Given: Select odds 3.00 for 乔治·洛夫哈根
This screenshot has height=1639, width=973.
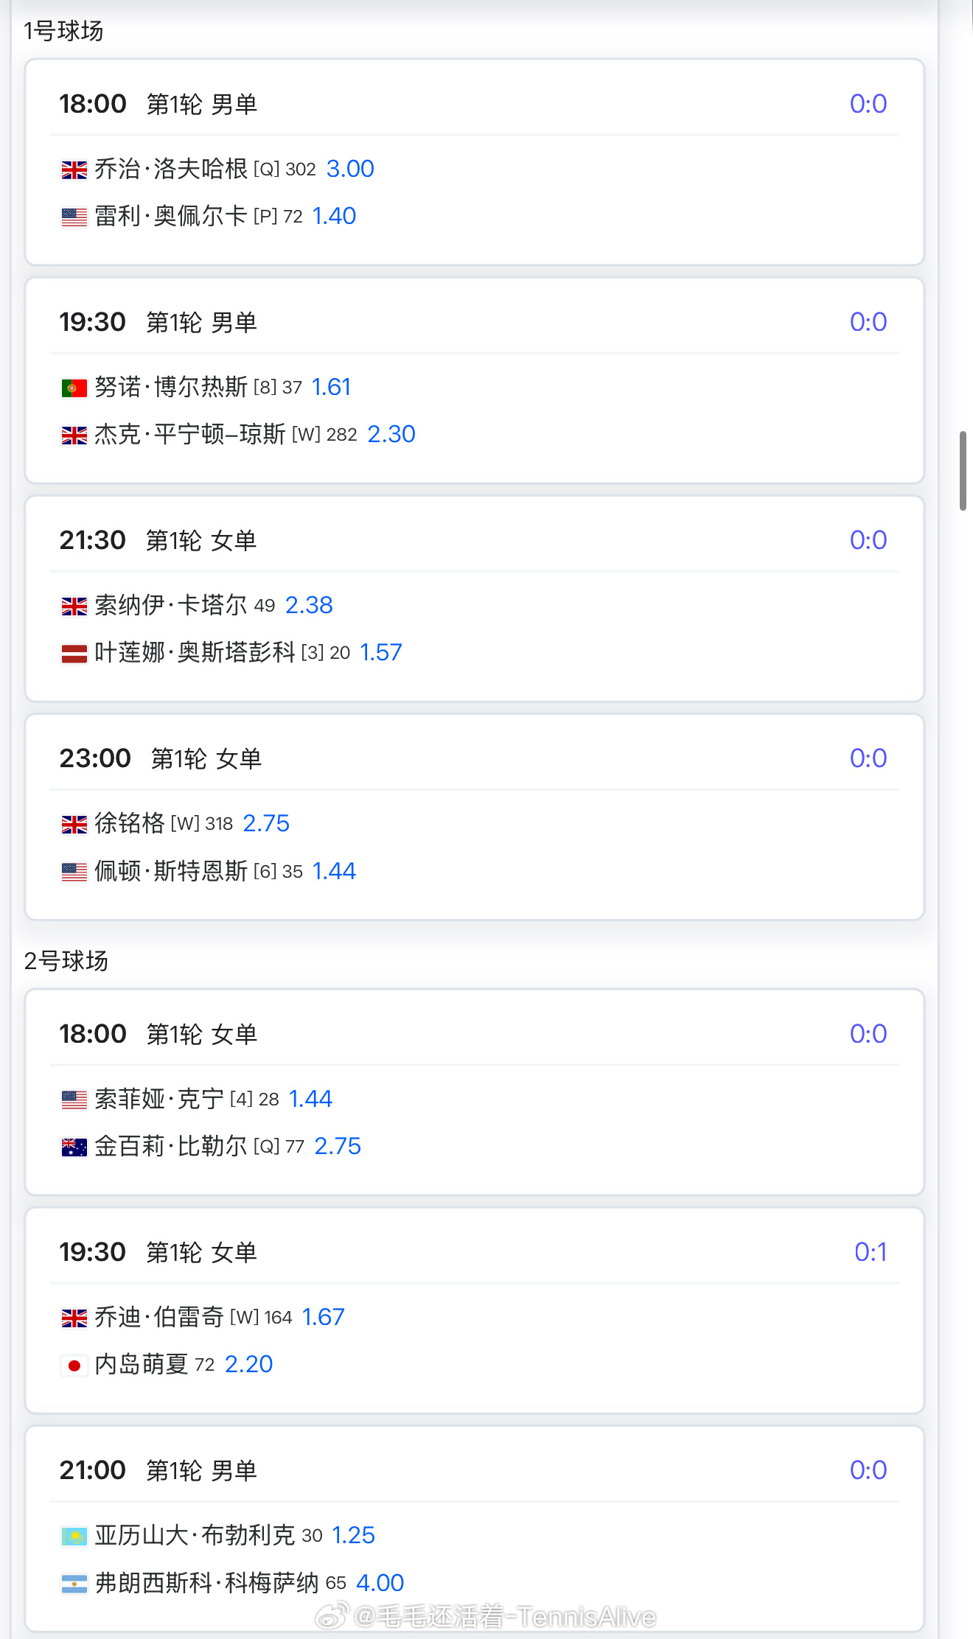Looking at the screenshot, I should (350, 169).
